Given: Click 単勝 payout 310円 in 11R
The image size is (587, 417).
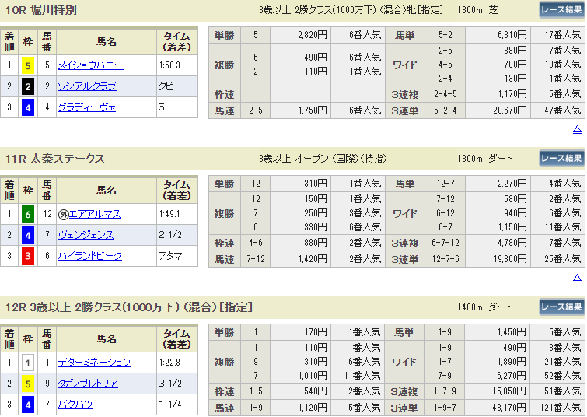Looking at the screenshot, I should [x=316, y=184].
